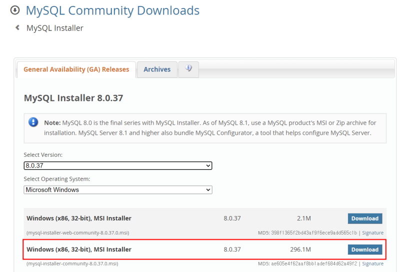400x272 pixels.
Task: Open the information icon tab
Action: [x=188, y=69]
